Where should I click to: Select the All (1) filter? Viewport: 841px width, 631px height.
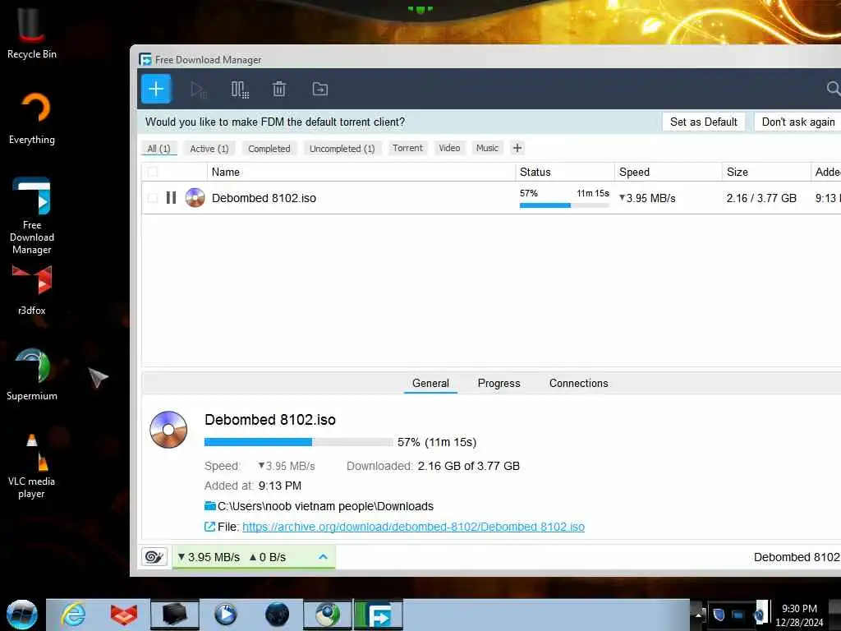click(159, 149)
